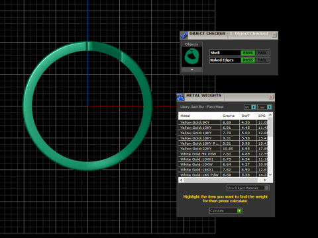Select the White Gold:9K PdW row
Screen dimensions: 318x238
point(223,154)
